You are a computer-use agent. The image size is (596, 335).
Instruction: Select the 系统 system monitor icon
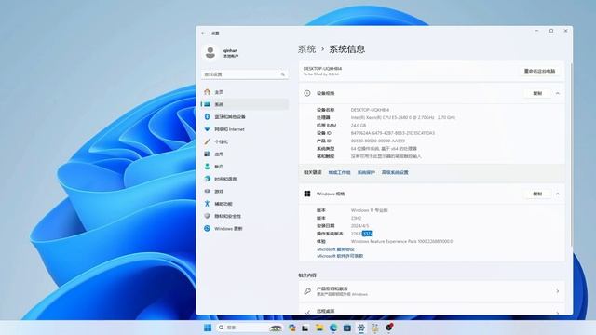pyautogui.click(x=207, y=104)
